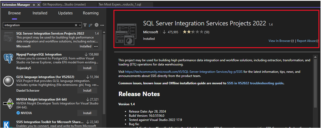Click the integration search input field
Viewport: 321px width, 128px height.
[38, 25]
